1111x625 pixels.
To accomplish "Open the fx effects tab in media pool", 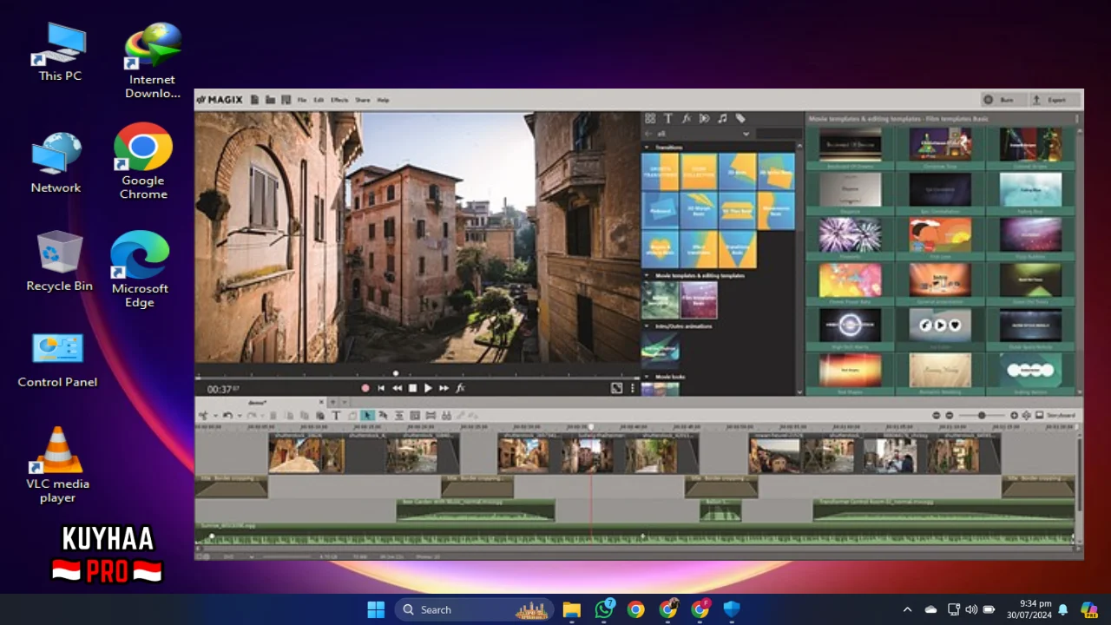I will [686, 119].
